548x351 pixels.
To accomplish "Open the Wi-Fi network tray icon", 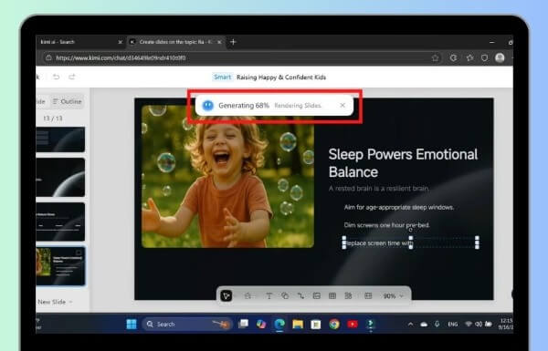I will (x=469, y=325).
